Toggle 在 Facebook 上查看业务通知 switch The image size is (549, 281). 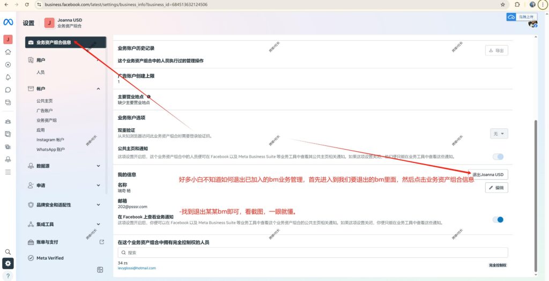click(x=498, y=220)
